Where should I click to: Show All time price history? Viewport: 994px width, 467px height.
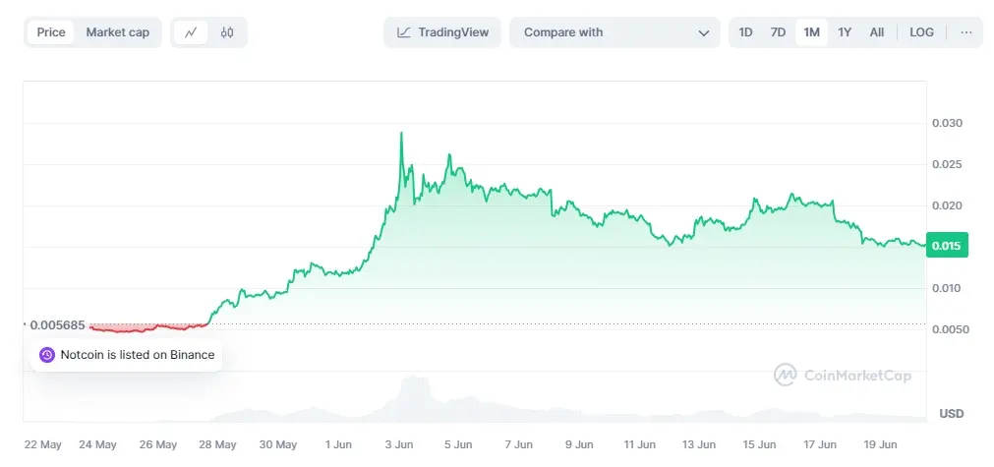pyautogui.click(x=876, y=32)
